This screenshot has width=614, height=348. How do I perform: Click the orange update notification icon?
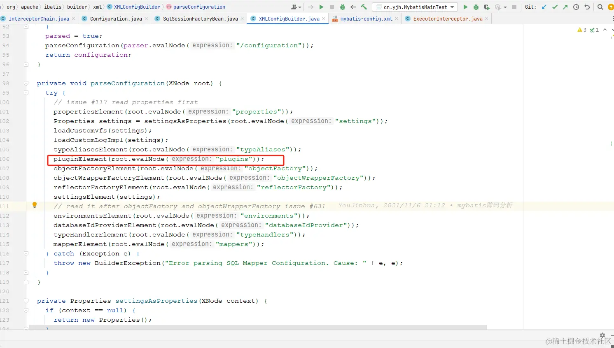pos(611,7)
